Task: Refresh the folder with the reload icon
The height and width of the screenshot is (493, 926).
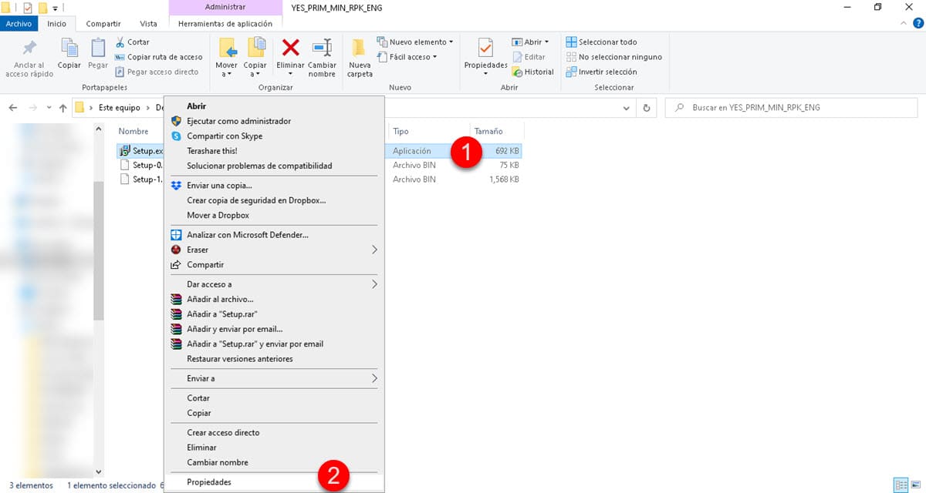Action: [647, 108]
